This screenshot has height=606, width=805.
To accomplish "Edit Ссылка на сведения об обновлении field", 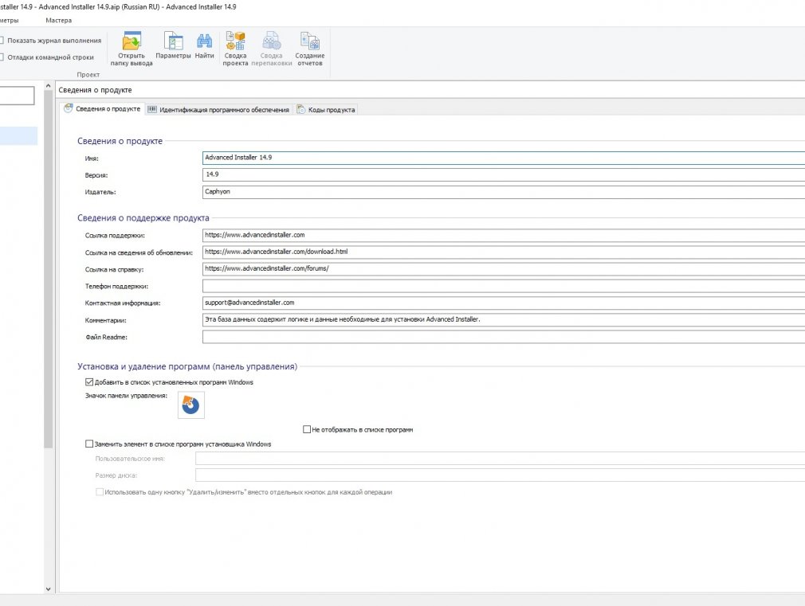I will [x=504, y=252].
